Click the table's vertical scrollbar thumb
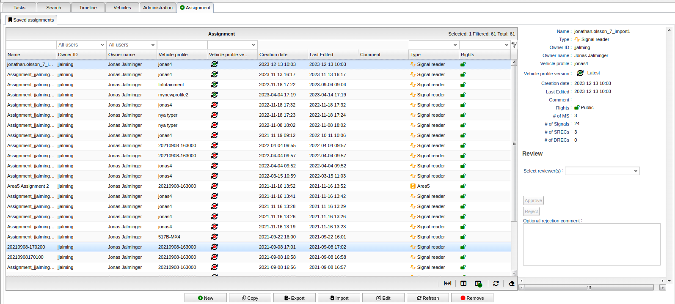675x304 pixels. click(514, 143)
